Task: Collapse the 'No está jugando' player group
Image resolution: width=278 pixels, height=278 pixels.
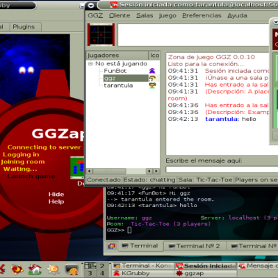Action: point(90,64)
